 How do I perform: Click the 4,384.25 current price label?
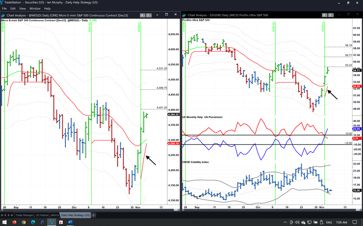[173, 114]
